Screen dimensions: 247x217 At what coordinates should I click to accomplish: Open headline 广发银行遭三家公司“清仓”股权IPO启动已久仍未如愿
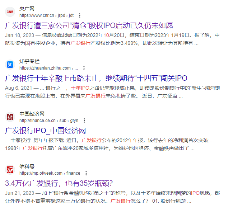(x=89, y=25)
